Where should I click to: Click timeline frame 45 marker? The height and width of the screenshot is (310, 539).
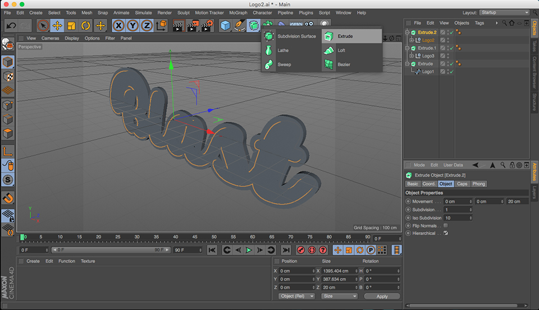click(195, 237)
